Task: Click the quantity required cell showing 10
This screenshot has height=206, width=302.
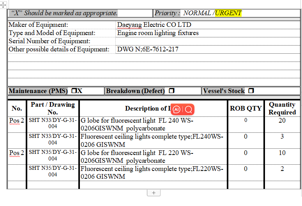Action: pos(282,153)
